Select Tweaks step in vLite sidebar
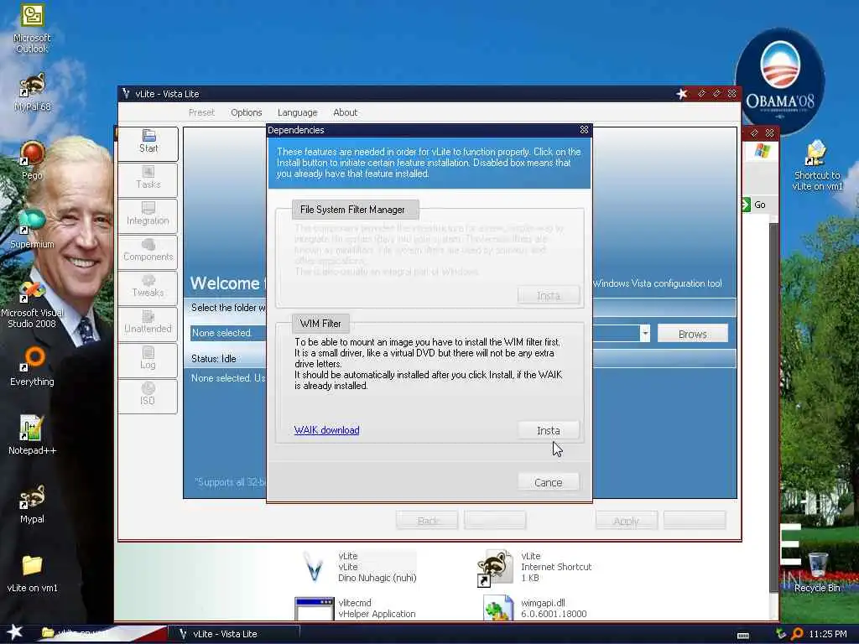Image resolution: width=859 pixels, height=644 pixels. pyautogui.click(x=148, y=288)
